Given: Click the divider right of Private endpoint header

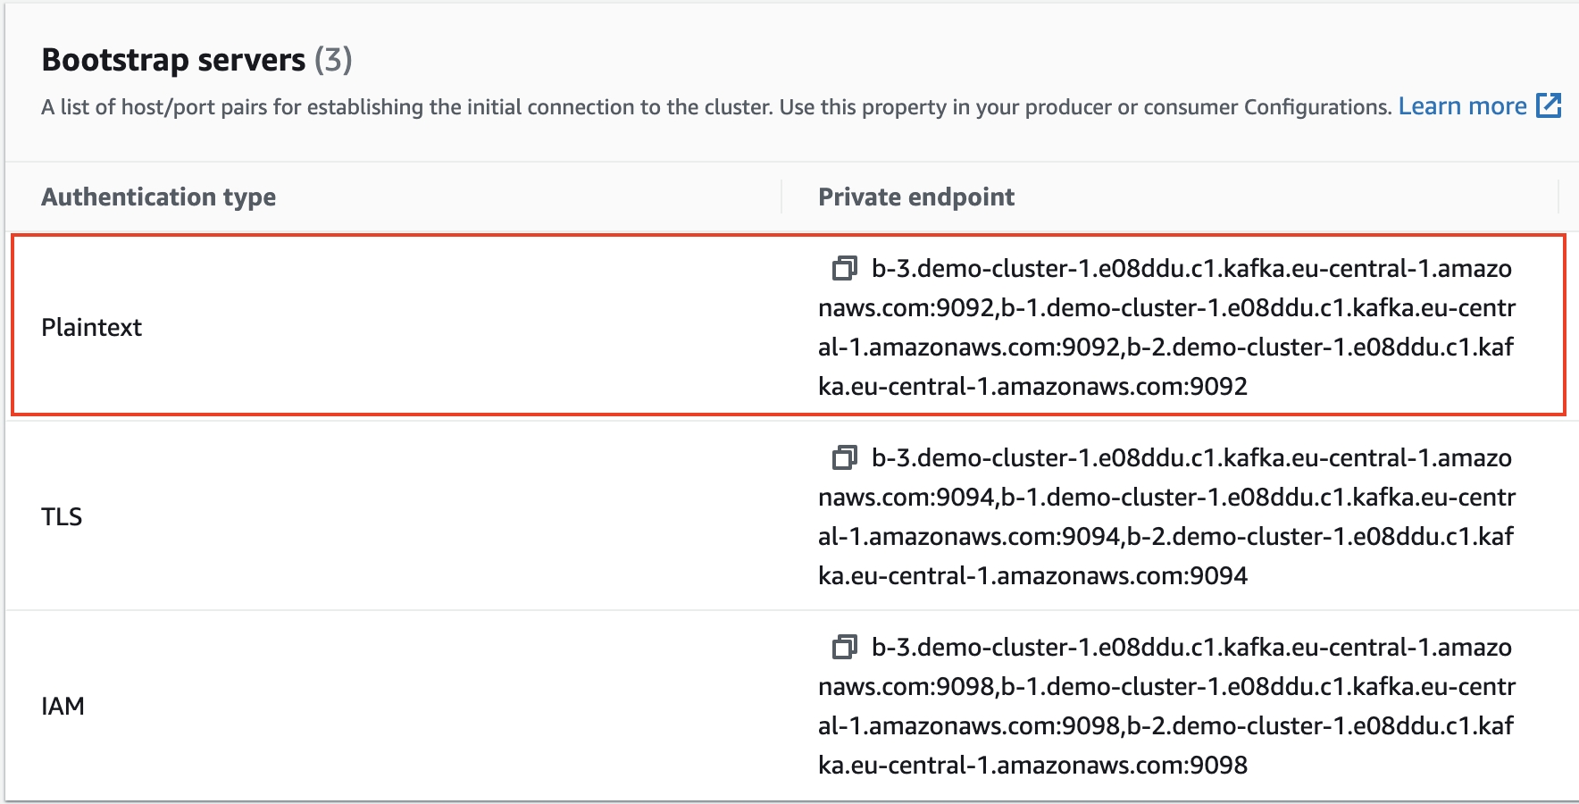Looking at the screenshot, I should [1558, 197].
